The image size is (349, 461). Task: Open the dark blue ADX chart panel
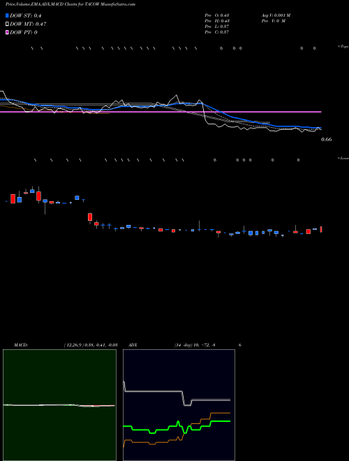(x=179, y=405)
